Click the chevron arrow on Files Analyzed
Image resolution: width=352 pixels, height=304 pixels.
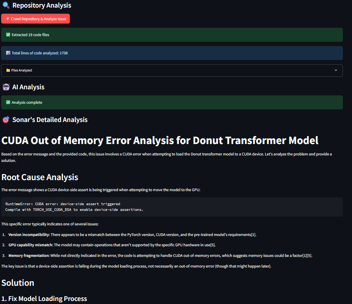coord(336,70)
